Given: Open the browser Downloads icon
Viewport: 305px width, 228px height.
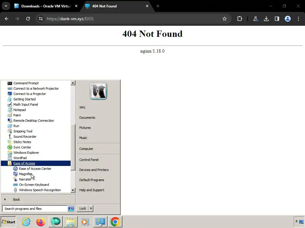Looking at the screenshot, I should point(266,19).
